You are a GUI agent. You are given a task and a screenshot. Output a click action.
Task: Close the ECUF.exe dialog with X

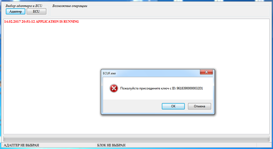click(206, 72)
